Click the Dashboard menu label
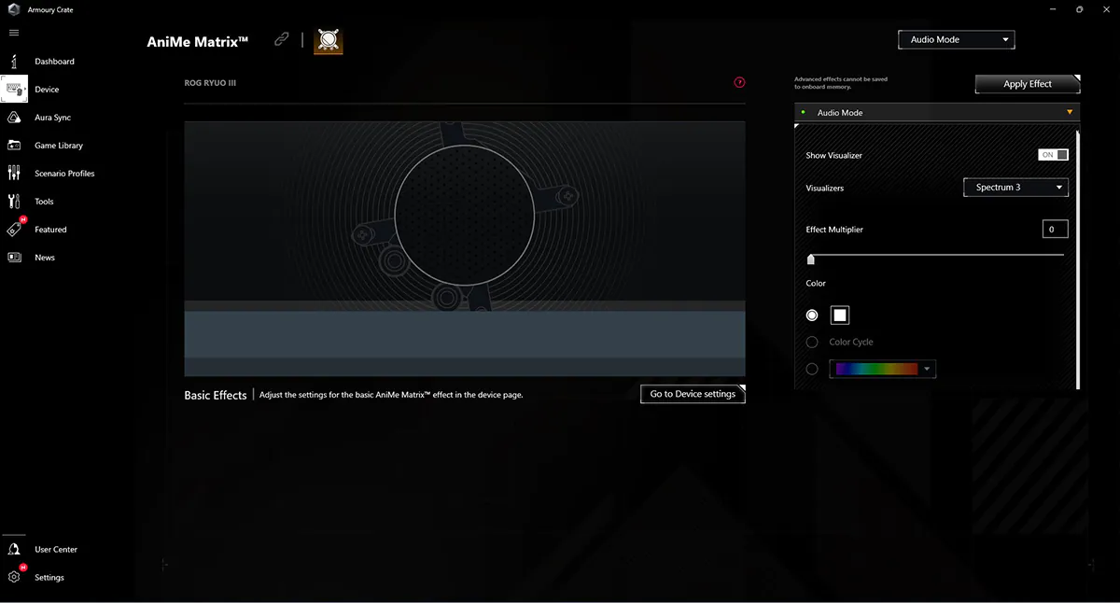Viewport: 1120px width, 603px height. click(x=54, y=62)
